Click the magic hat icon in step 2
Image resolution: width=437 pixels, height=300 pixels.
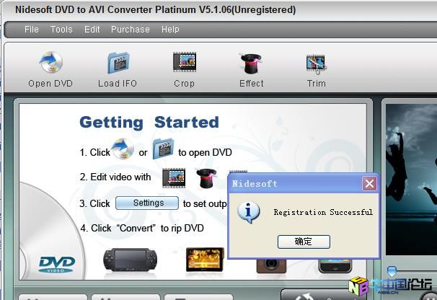click(x=207, y=178)
